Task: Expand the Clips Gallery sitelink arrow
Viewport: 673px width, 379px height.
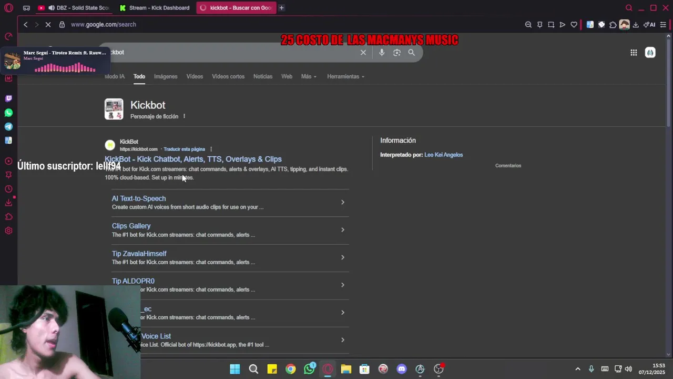Action: 342,230
